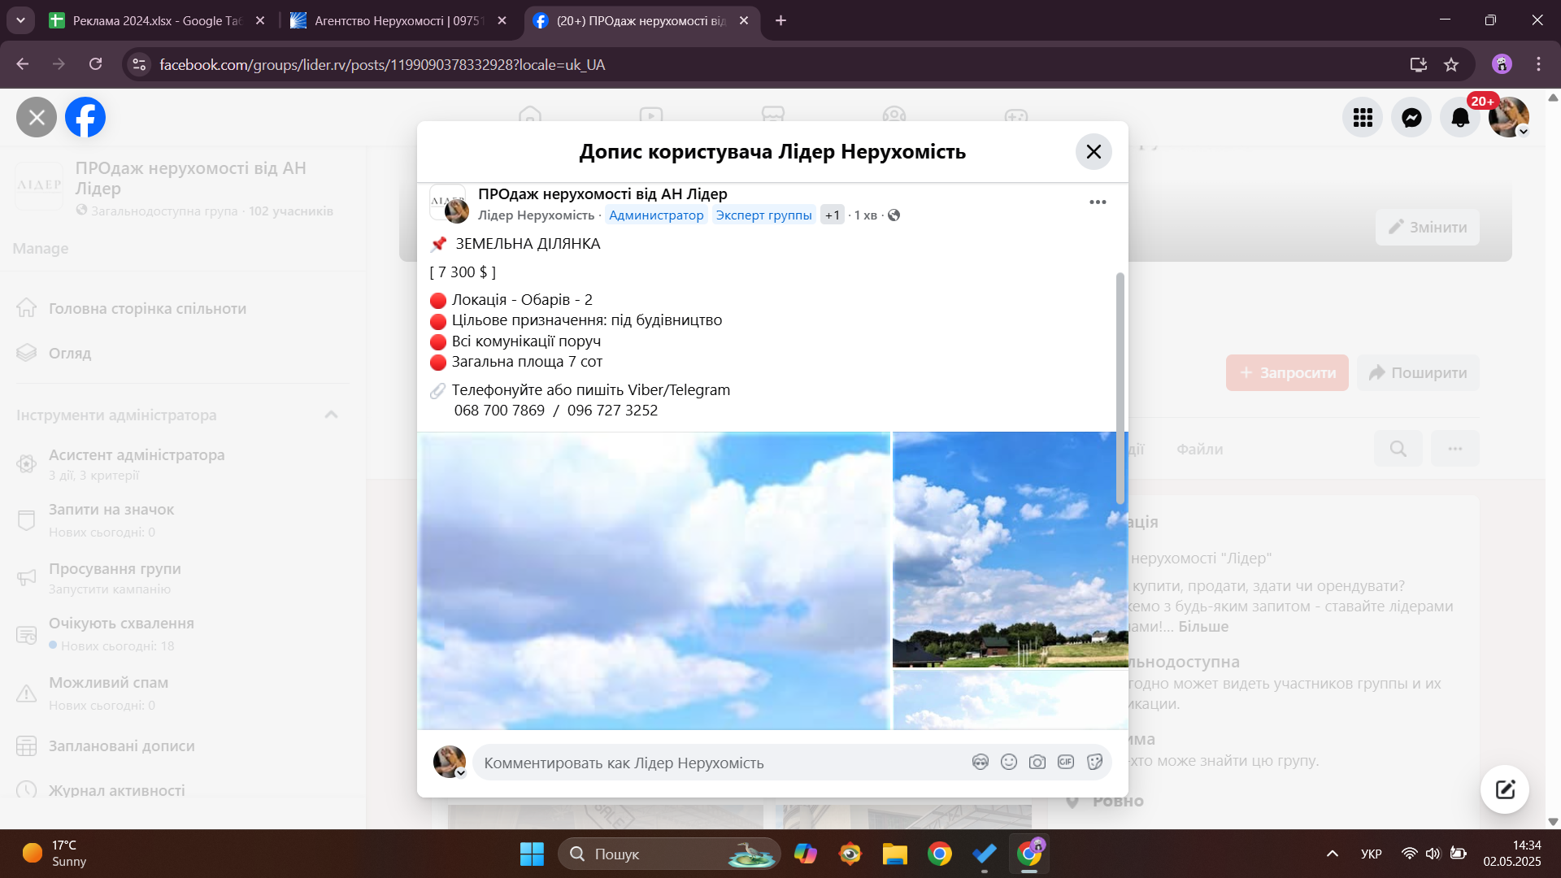Click the Администратор badge link
Image resolution: width=1561 pixels, height=878 pixels.
(656, 215)
